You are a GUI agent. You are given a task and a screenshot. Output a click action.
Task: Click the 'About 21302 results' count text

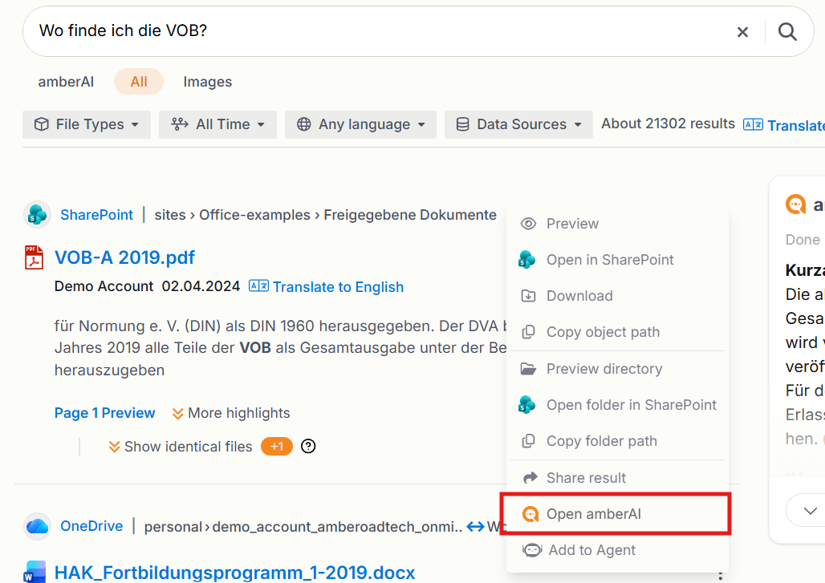click(669, 123)
